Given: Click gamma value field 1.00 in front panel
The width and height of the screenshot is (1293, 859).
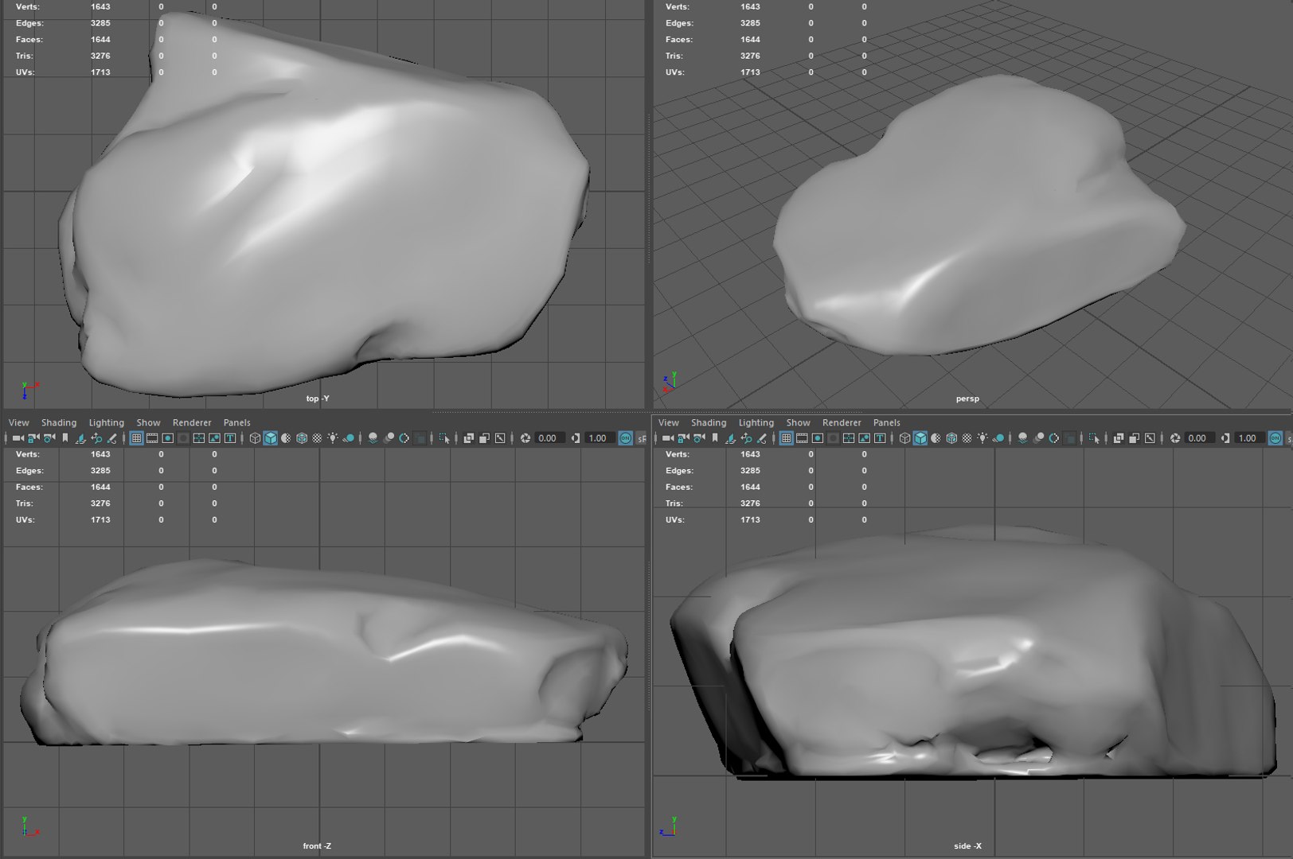Looking at the screenshot, I should (x=600, y=438).
